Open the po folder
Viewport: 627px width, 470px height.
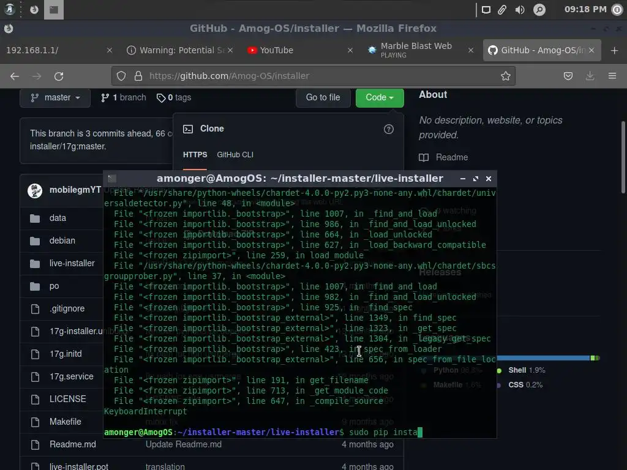pos(54,286)
